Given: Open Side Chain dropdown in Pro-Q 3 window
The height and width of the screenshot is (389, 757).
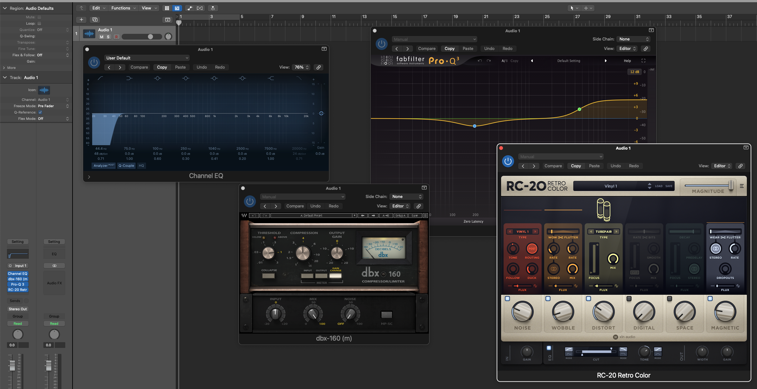Looking at the screenshot, I should click(x=633, y=39).
